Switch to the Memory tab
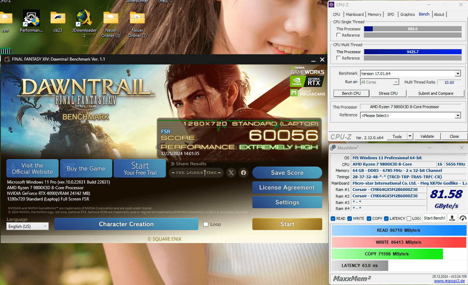Screen dimensions: 468x285 [374, 14]
